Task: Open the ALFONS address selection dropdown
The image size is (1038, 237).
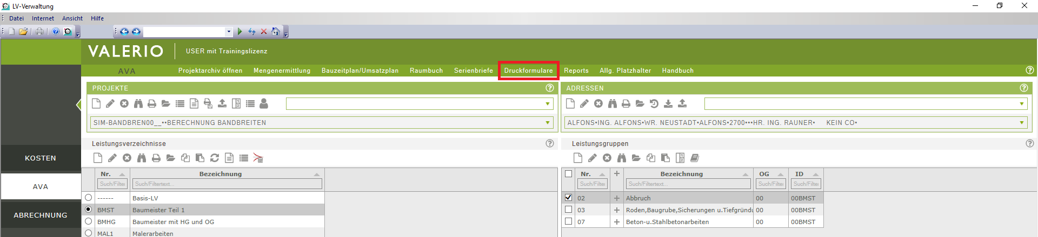Action: click(1021, 123)
